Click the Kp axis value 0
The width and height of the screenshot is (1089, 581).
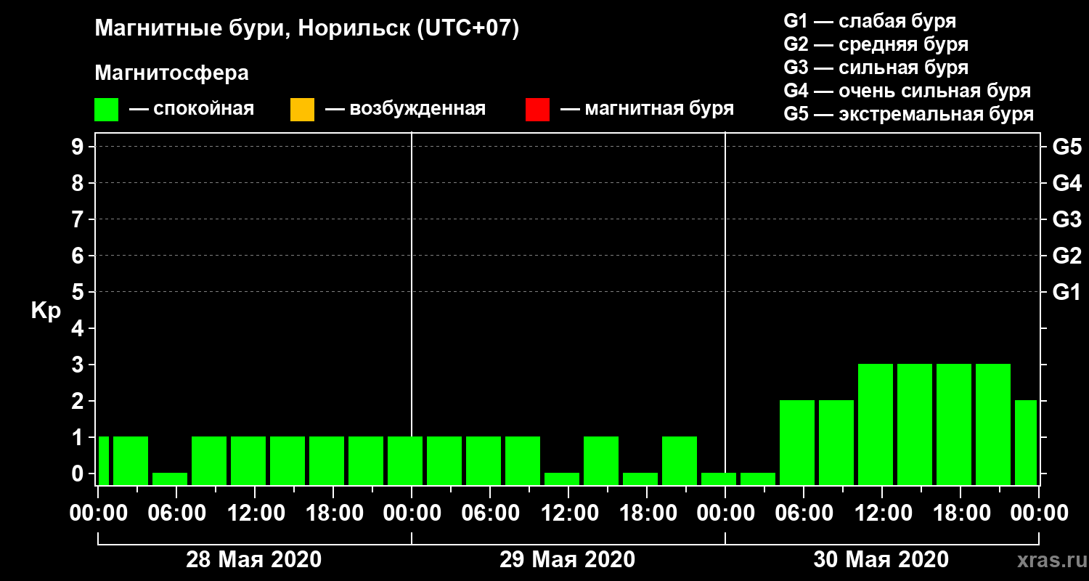[79, 474]
